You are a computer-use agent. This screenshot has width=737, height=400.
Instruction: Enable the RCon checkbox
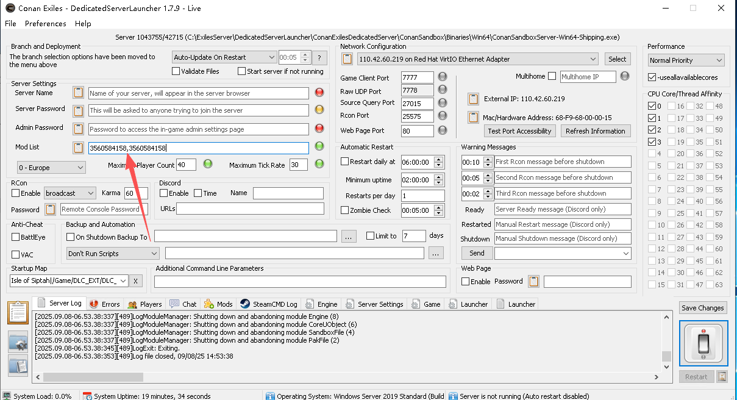15,193
